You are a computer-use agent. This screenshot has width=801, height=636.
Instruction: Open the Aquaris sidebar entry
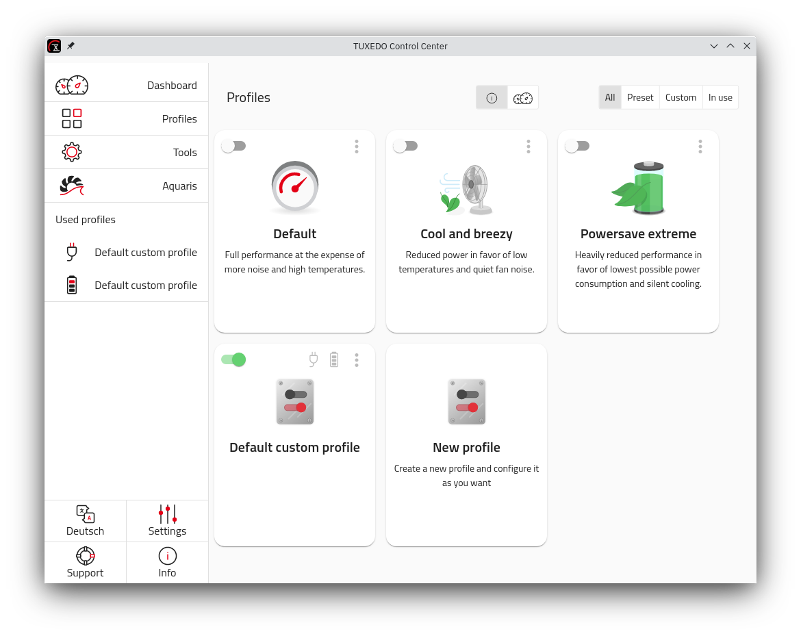coord(126,186)
